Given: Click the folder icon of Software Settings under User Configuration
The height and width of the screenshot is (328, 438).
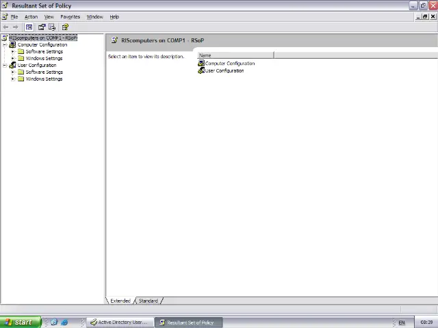Looking at the screenshot, I should click(x=21, y=72).
